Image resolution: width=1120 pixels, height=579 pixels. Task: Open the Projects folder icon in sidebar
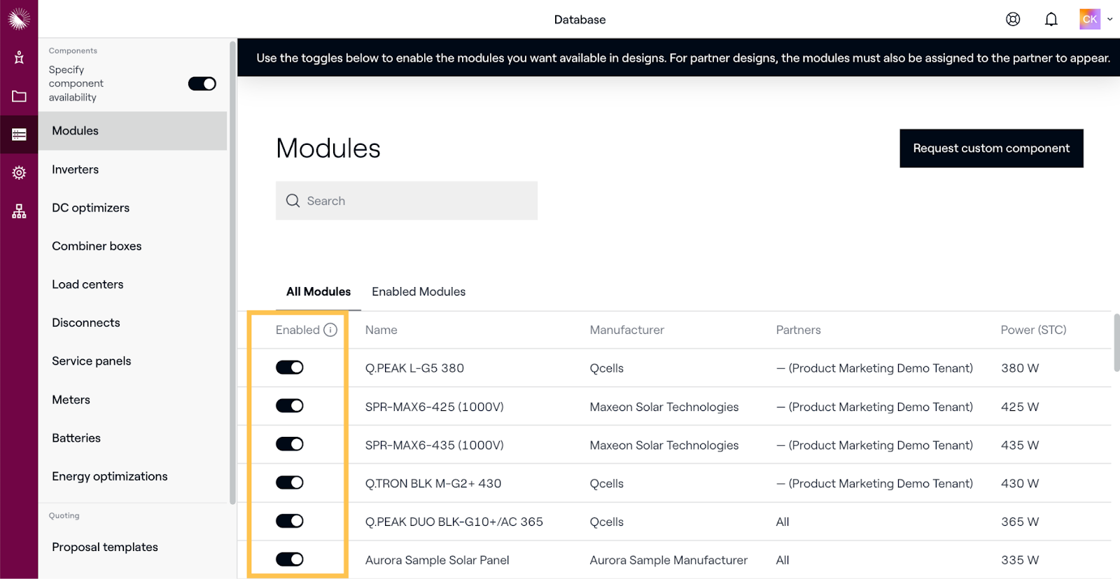click(19, 96)
